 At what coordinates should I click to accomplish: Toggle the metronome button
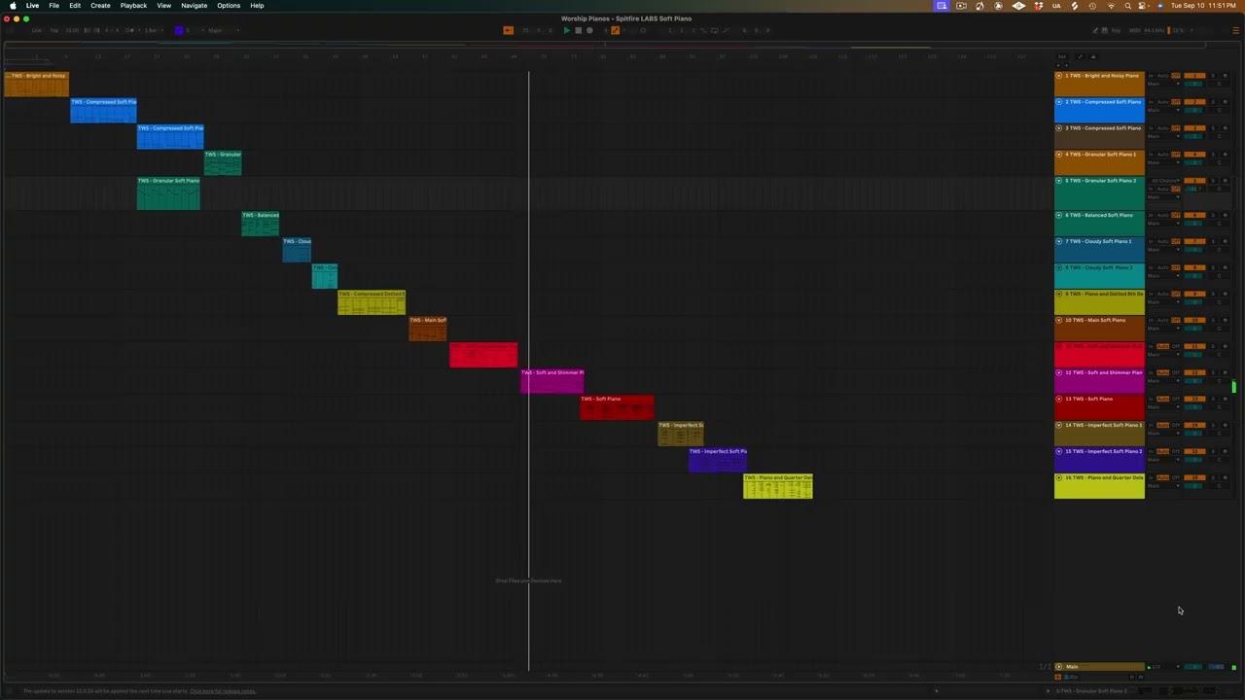click(x=129, y=30)
